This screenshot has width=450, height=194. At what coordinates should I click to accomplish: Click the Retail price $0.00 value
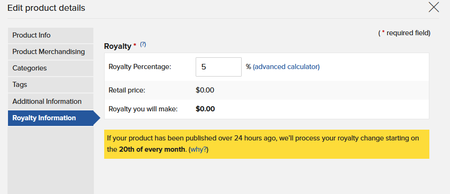(x=205, y=90)
